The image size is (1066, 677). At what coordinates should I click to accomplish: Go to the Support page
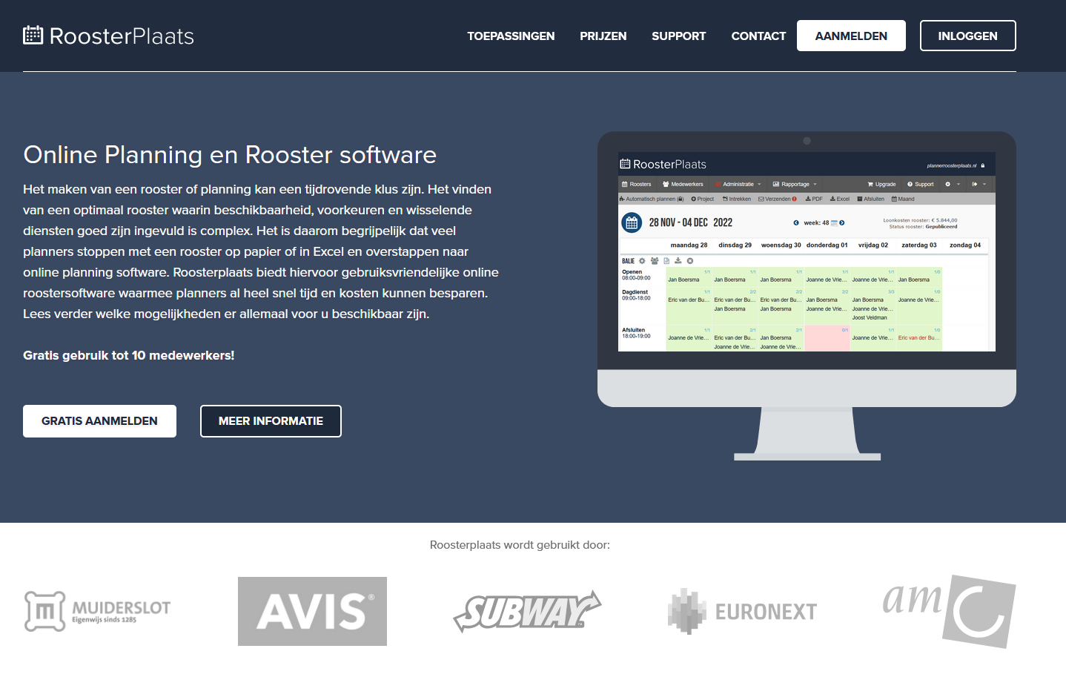678,36
